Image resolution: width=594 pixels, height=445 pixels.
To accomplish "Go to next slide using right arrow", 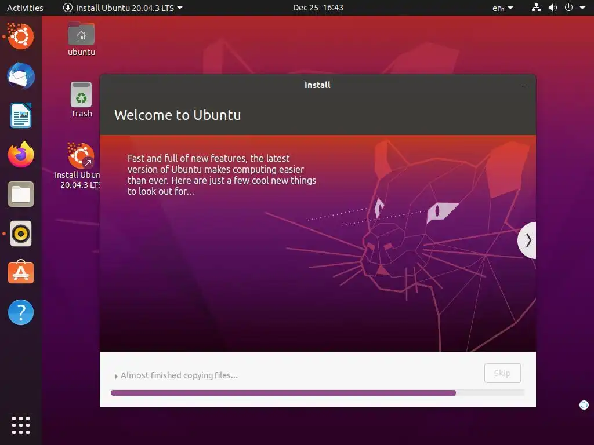I will tap(528, 240).
